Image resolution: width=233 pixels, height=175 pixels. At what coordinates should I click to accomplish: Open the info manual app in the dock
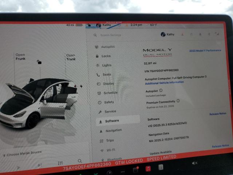point(161,167)
